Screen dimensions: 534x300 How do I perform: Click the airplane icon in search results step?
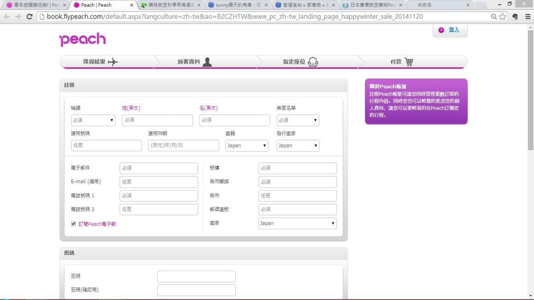(113, 62)
